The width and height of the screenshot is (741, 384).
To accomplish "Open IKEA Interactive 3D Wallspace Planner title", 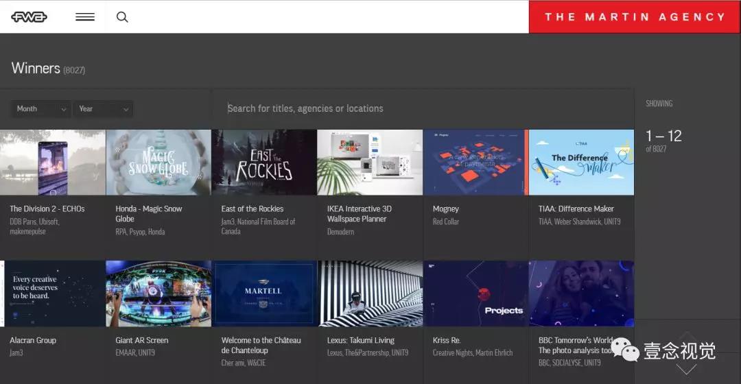I will 359,214.
